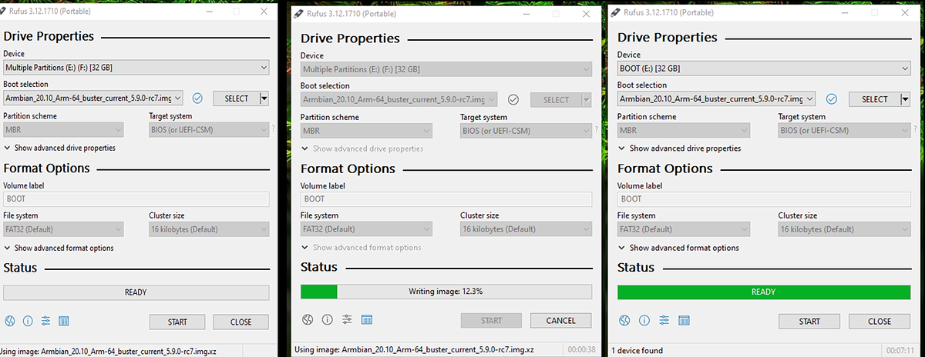
Task: Click SELECT button in right Rufus window
Action: tap(875, 99)
